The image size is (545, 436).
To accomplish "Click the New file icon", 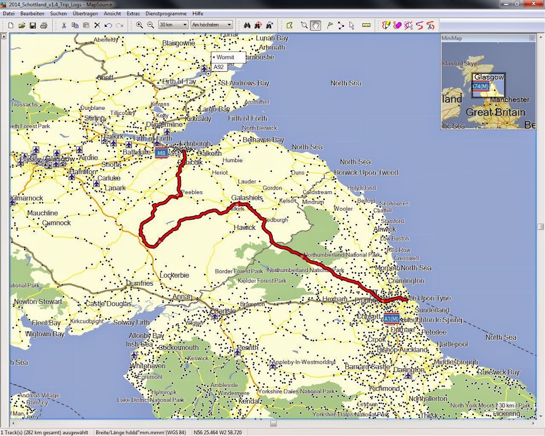I will click(11, 25).
